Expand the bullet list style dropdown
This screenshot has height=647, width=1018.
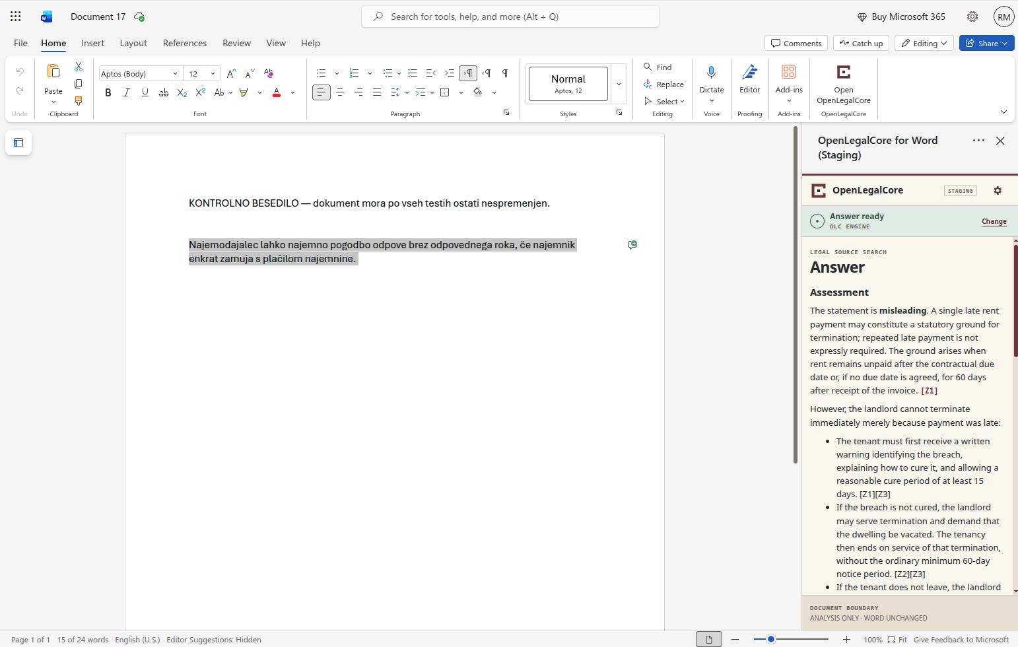pyautogui.click(x=337, y=73)
